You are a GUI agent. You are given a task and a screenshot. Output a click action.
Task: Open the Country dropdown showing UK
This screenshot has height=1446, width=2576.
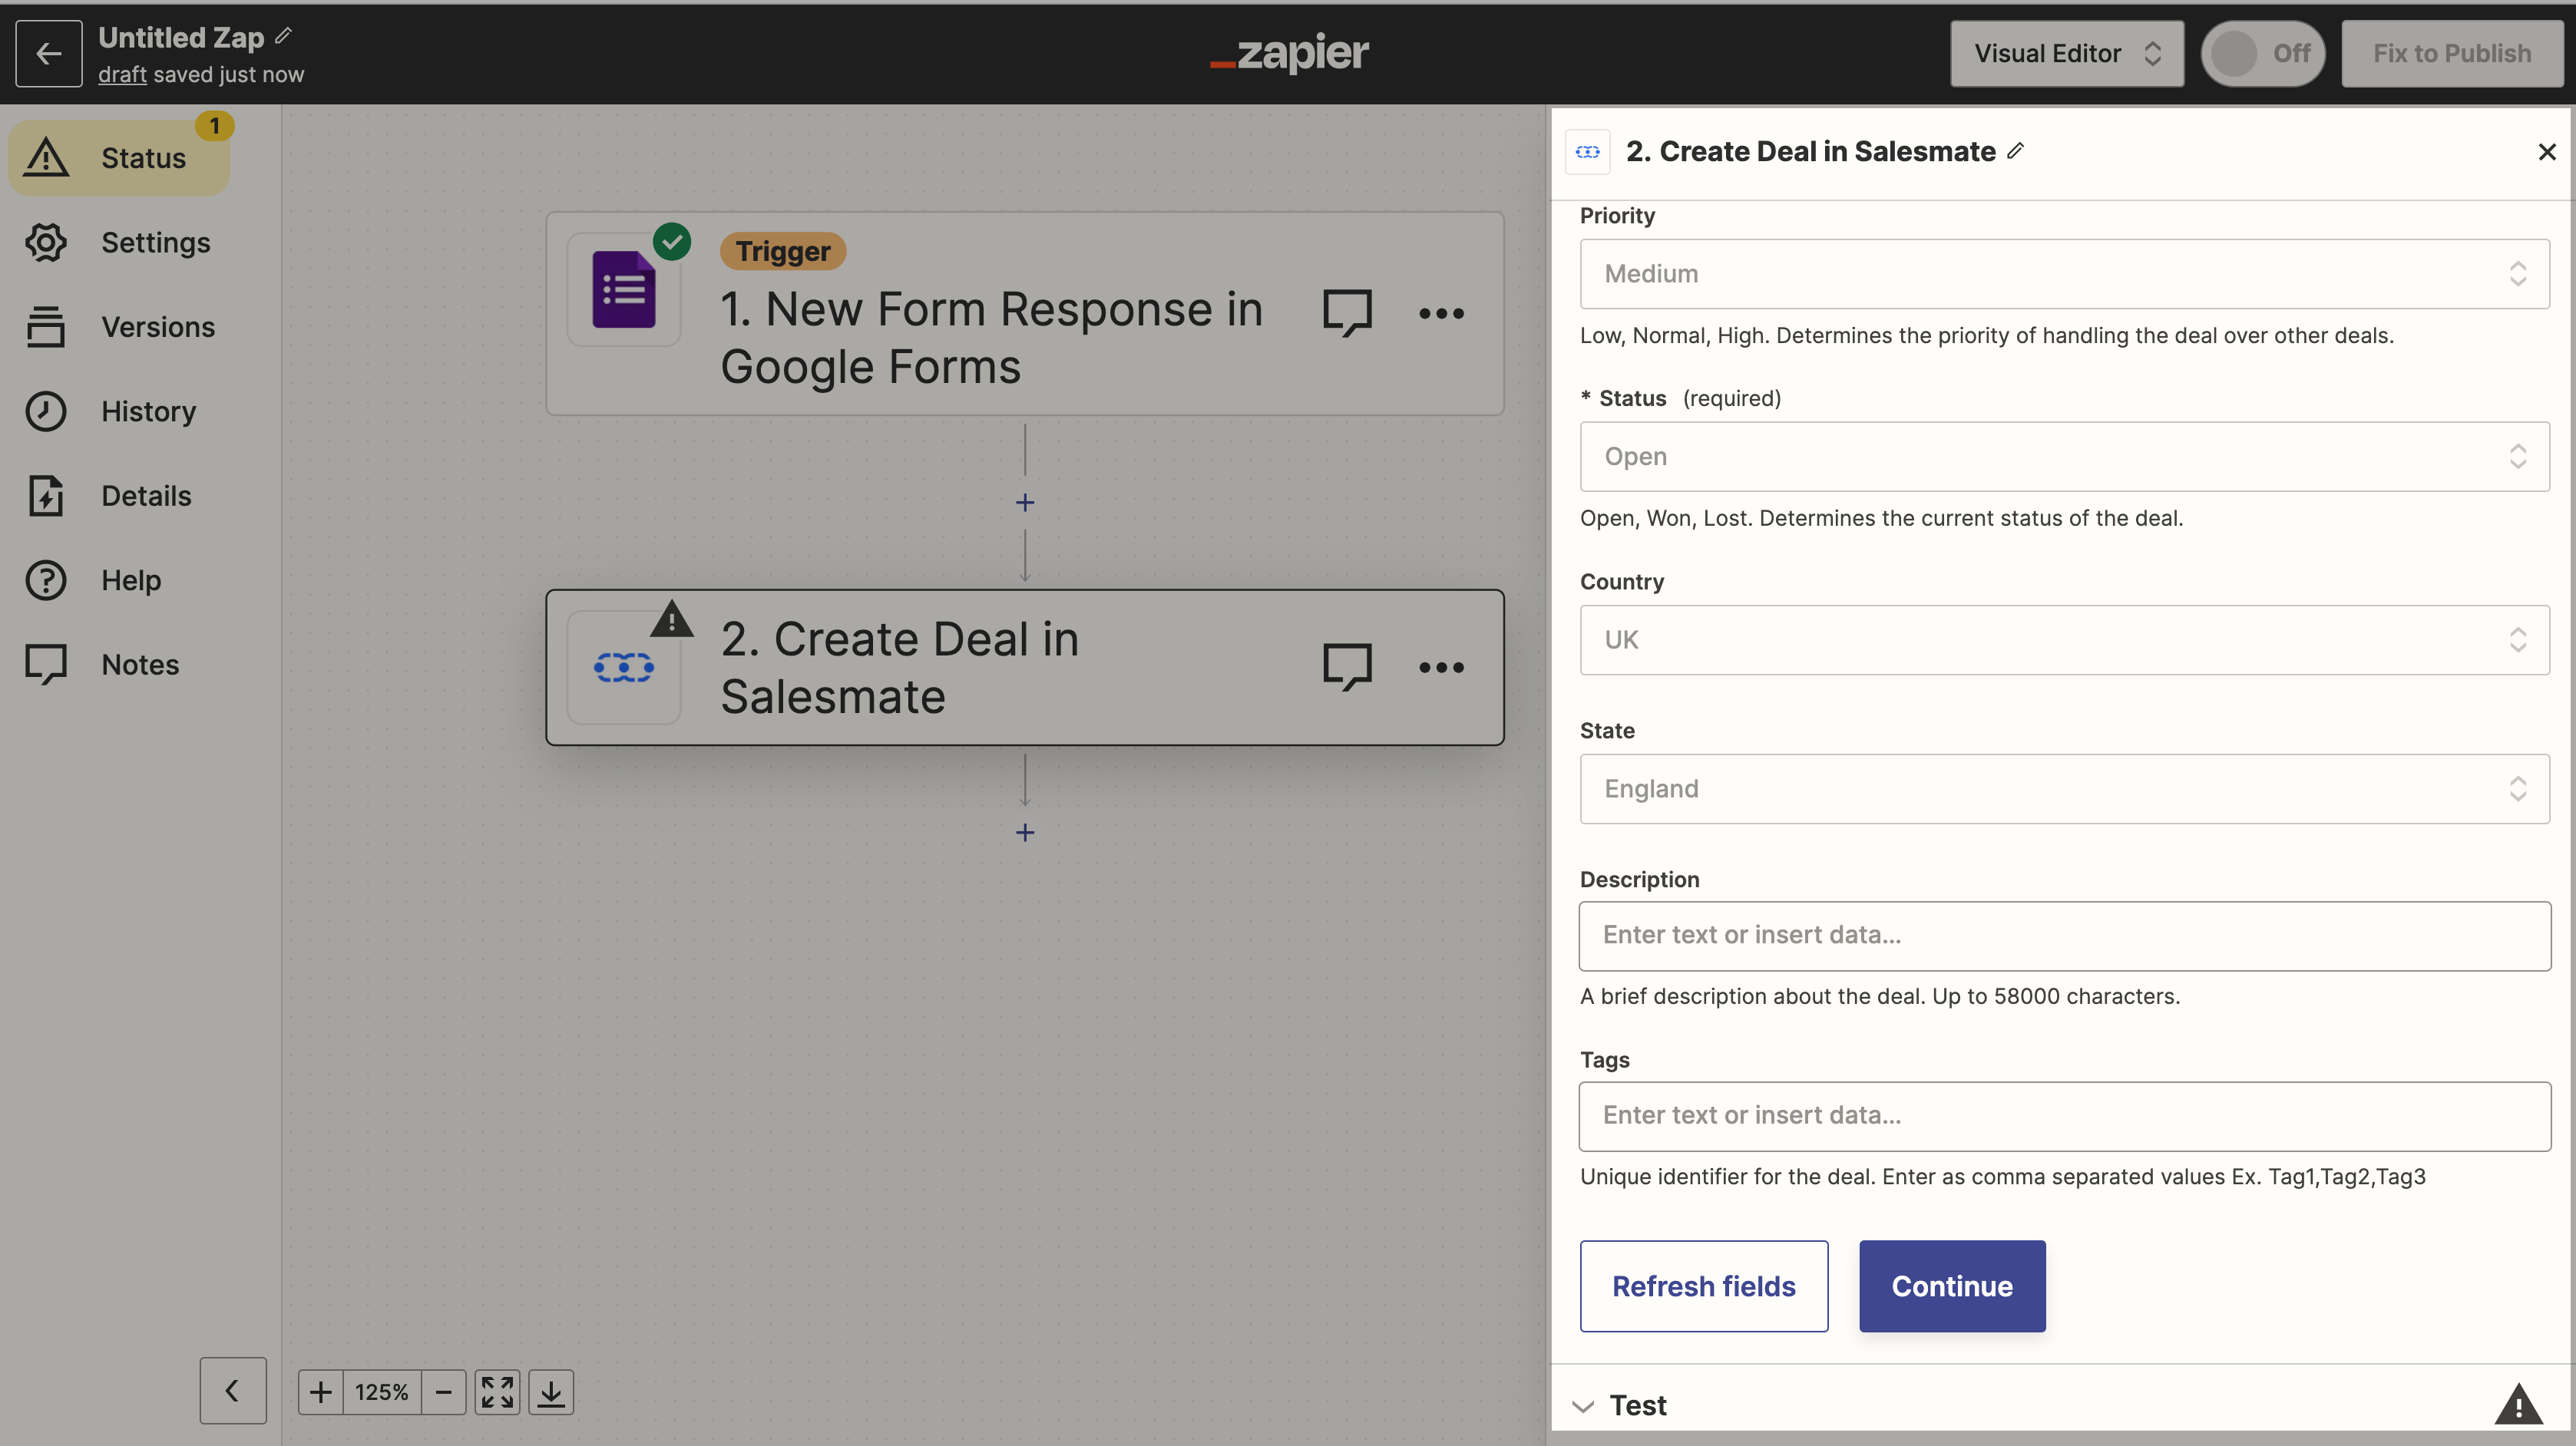tap(2064, 639)
